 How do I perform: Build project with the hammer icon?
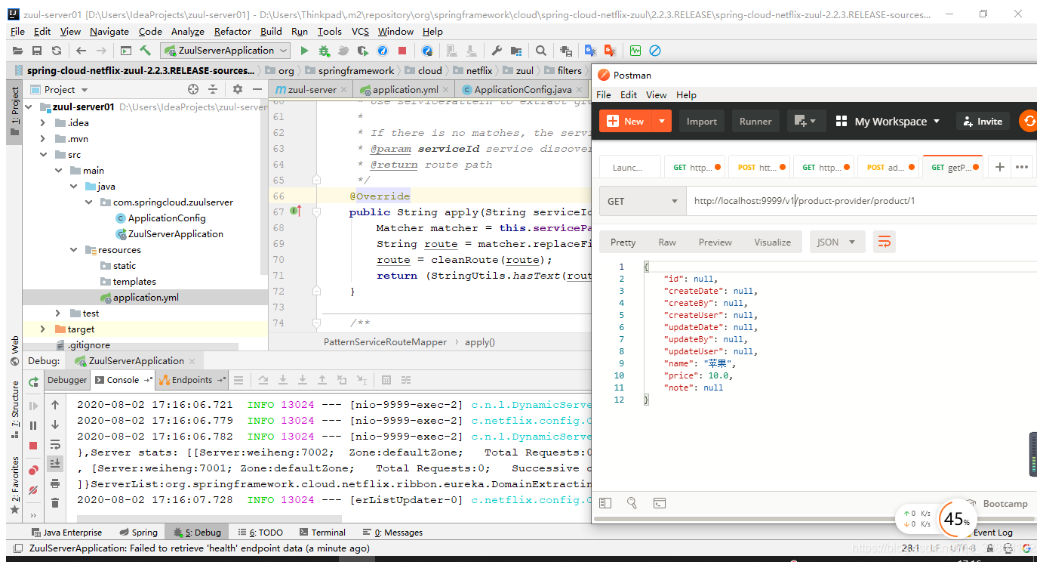pyautogui.click(x=146, y=51)
